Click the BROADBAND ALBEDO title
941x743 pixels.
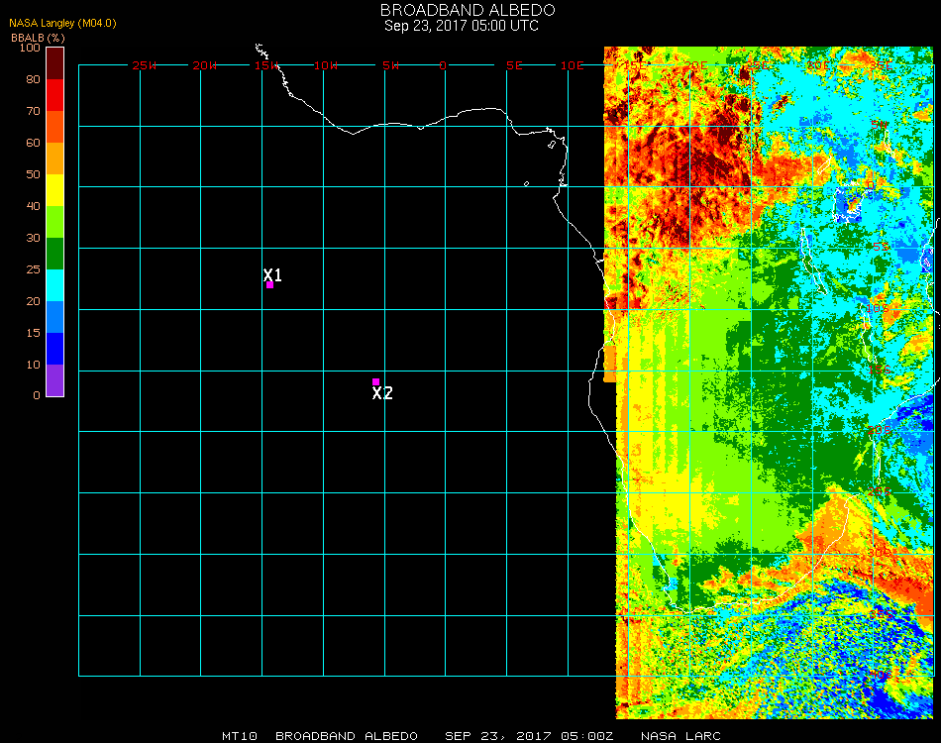462,10
